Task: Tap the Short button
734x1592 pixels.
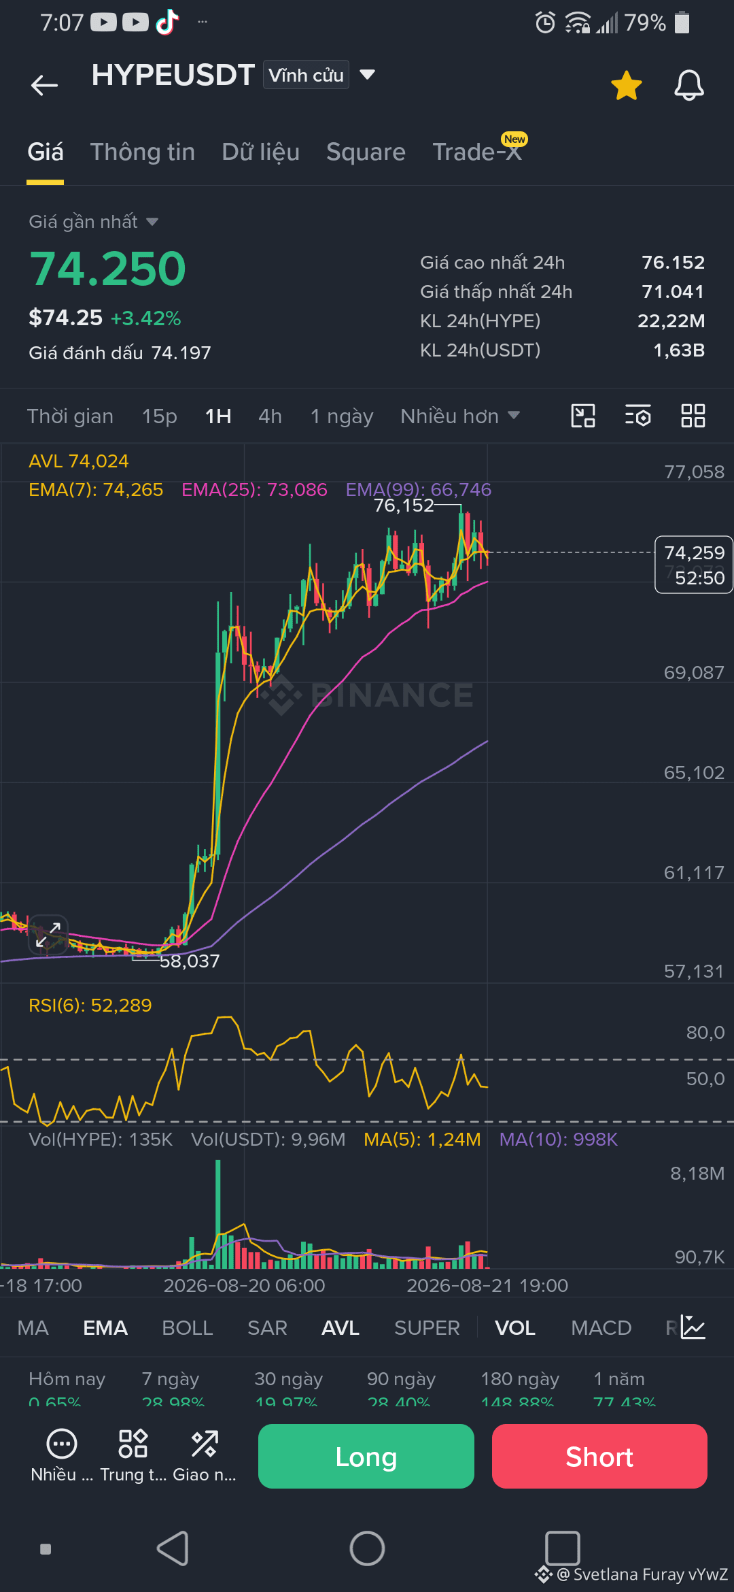Action: click(599, 1457)
